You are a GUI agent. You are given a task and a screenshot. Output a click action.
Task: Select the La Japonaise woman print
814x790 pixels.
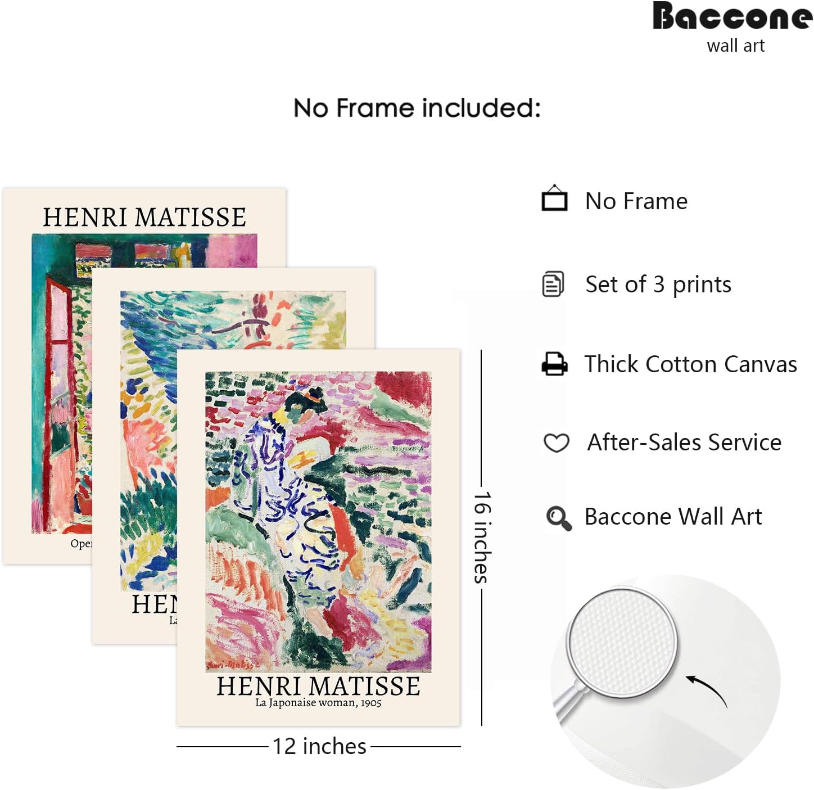click(x=318, y=537)
